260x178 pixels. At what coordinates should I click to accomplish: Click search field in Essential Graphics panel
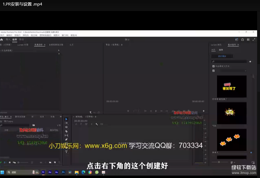click(229, 61)
